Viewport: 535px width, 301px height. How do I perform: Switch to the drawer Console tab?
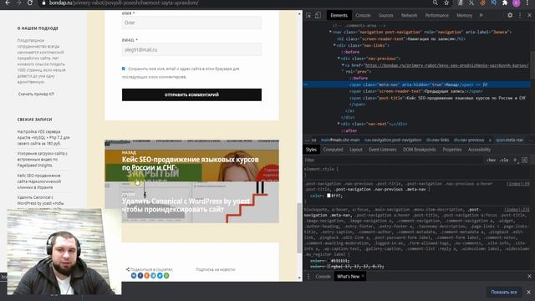[323, 277]
